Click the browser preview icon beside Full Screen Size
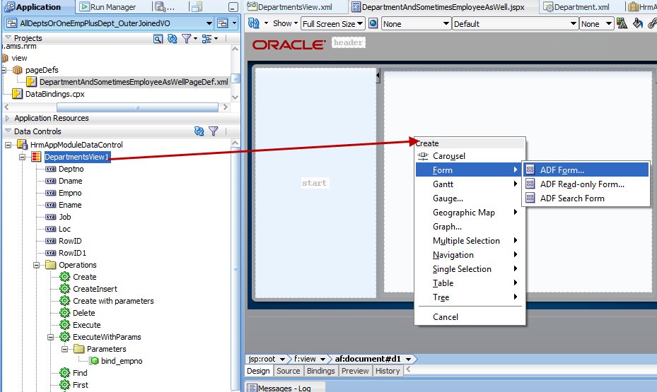Image resolution: width=657 pixels, height=392 pixels. click(x=373, y=23)
